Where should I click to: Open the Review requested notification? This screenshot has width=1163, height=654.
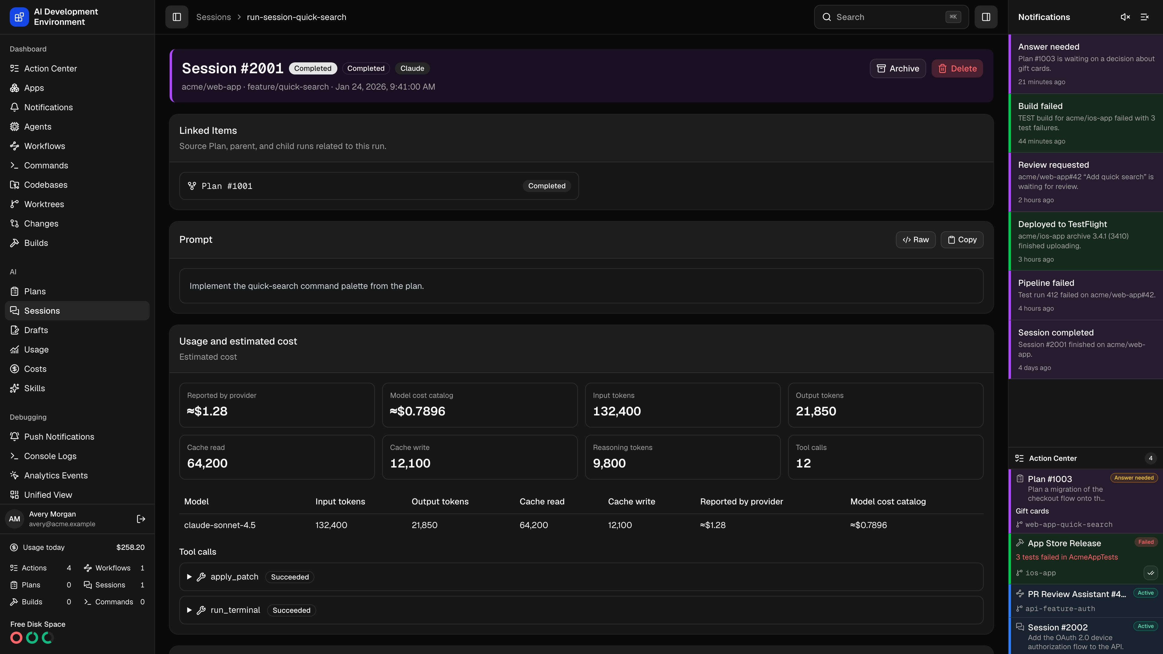pos(1086,182)
